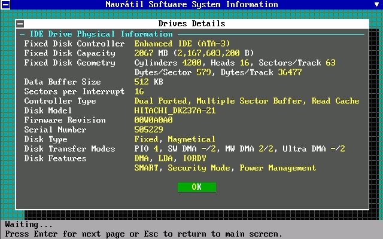This screenshot has width=383, height=239.
Task: Select the Fixed Disk Controller label
Action: (x=74, y=44)
